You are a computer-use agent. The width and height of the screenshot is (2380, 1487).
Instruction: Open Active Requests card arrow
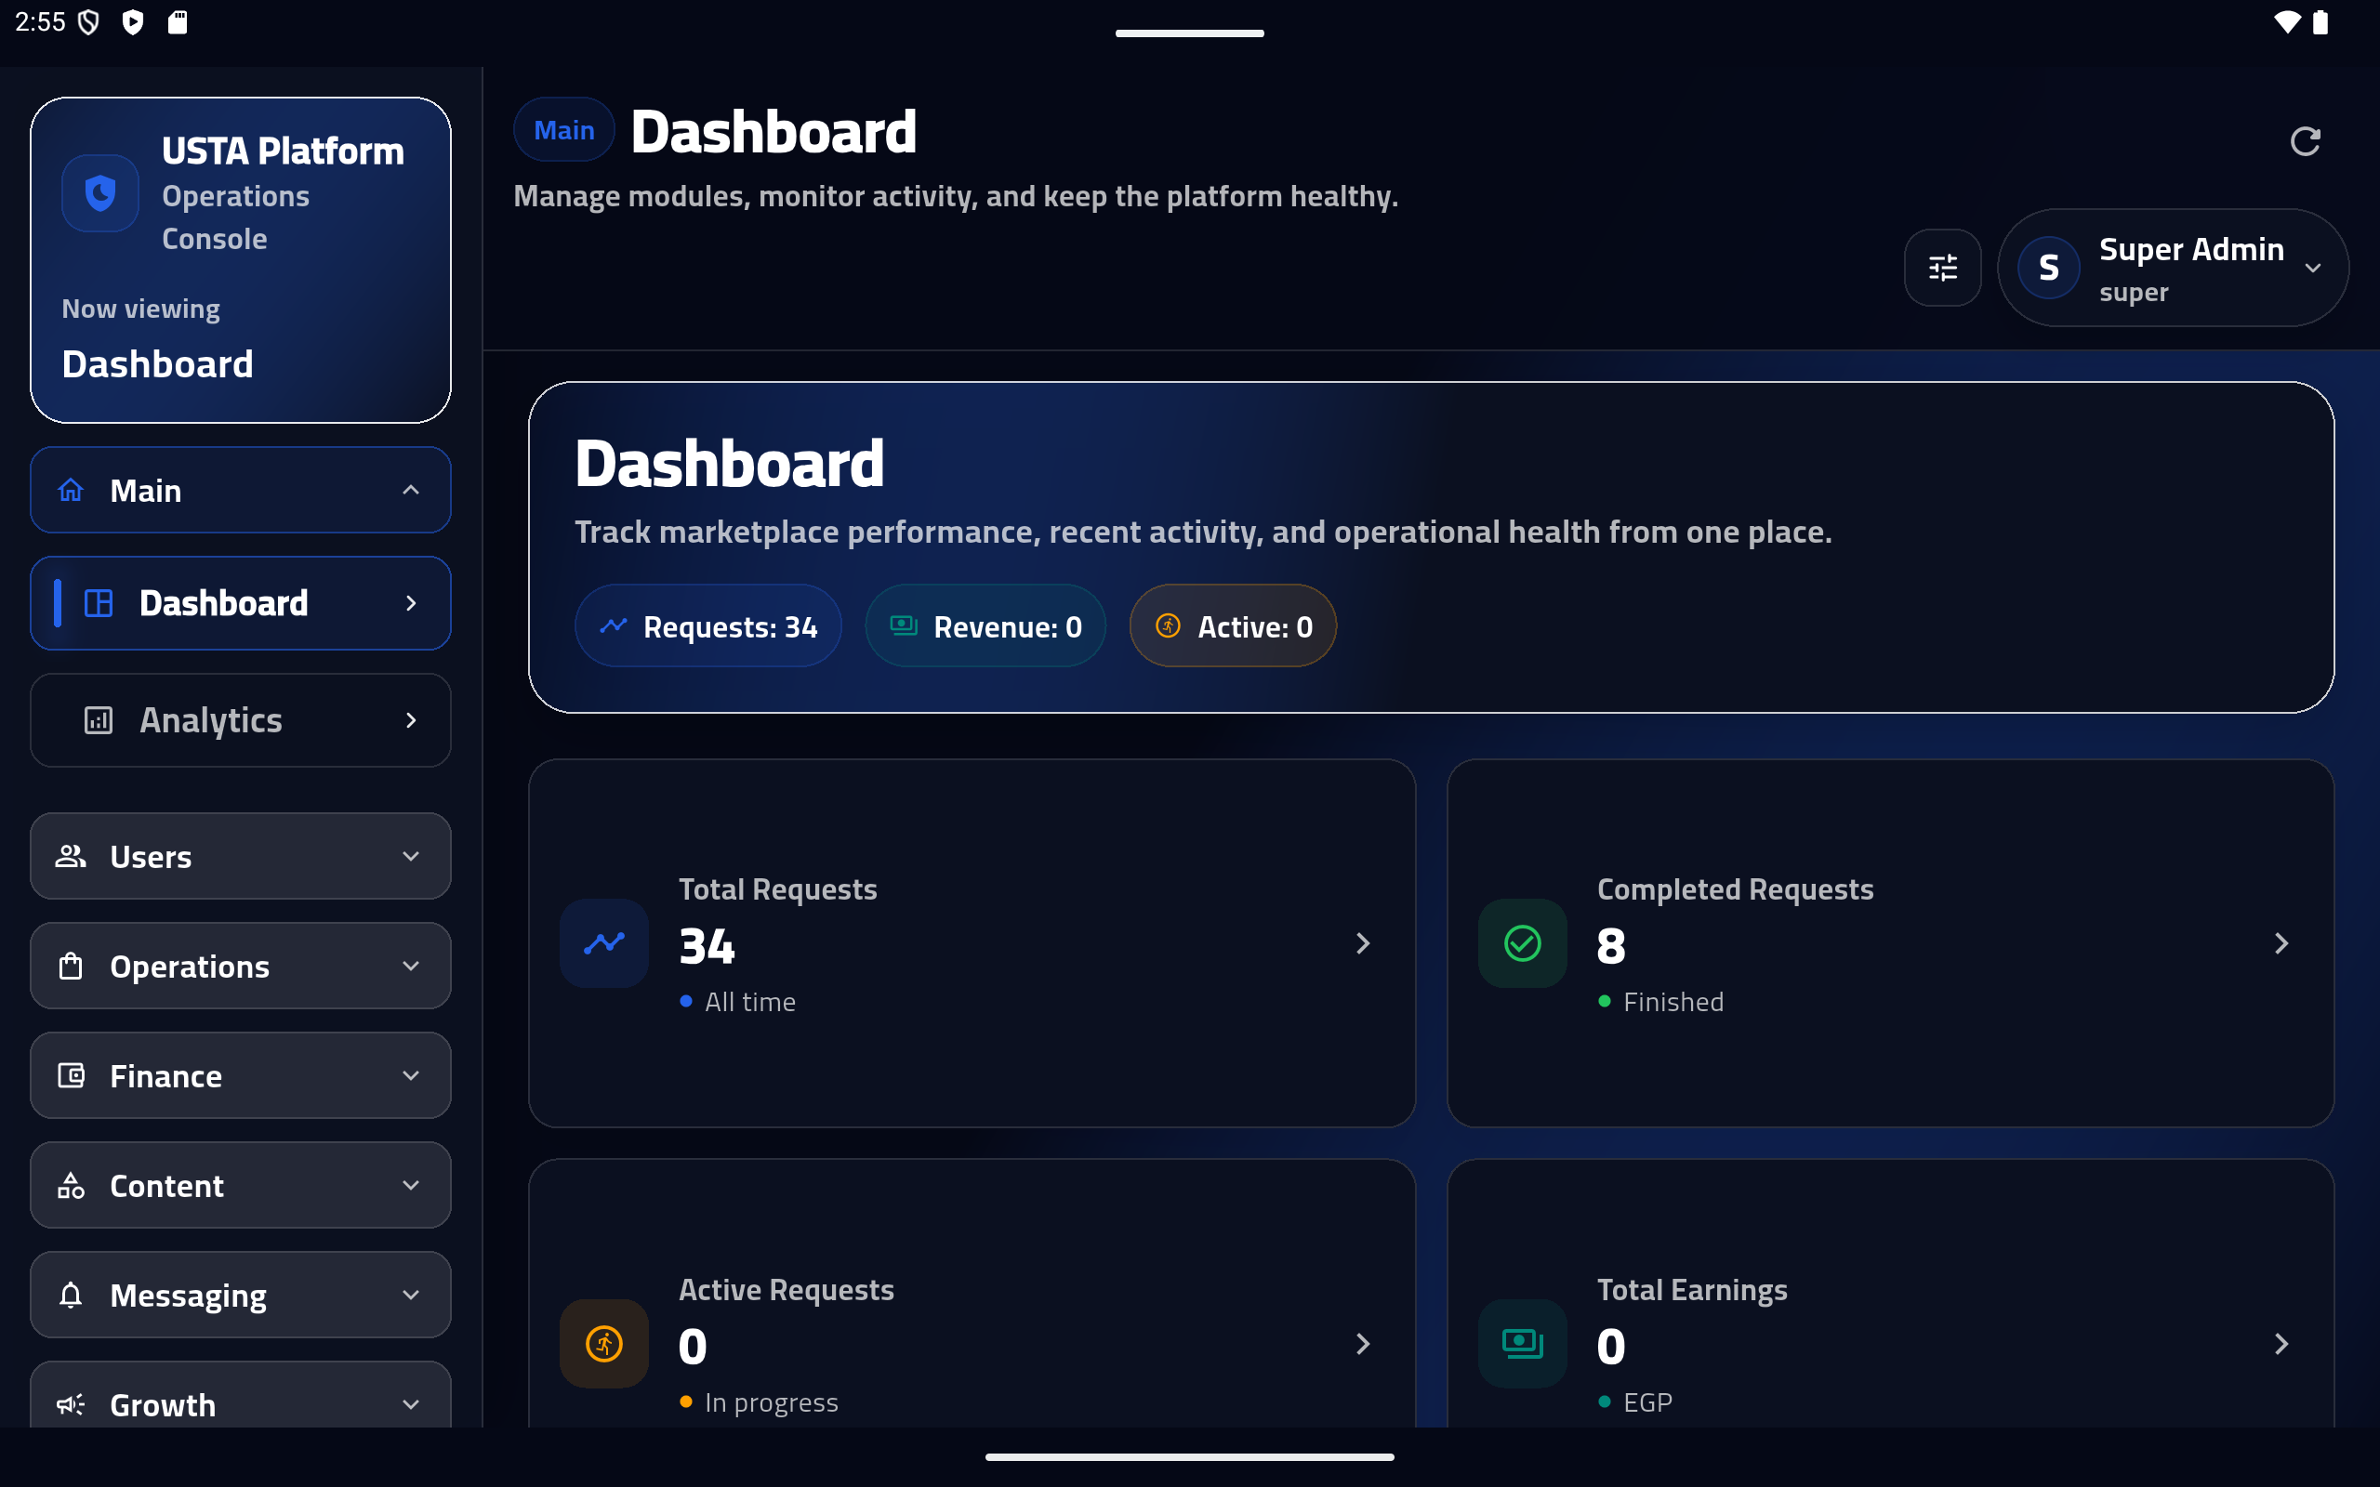pyautogui.click(x=1363, y=1344)
